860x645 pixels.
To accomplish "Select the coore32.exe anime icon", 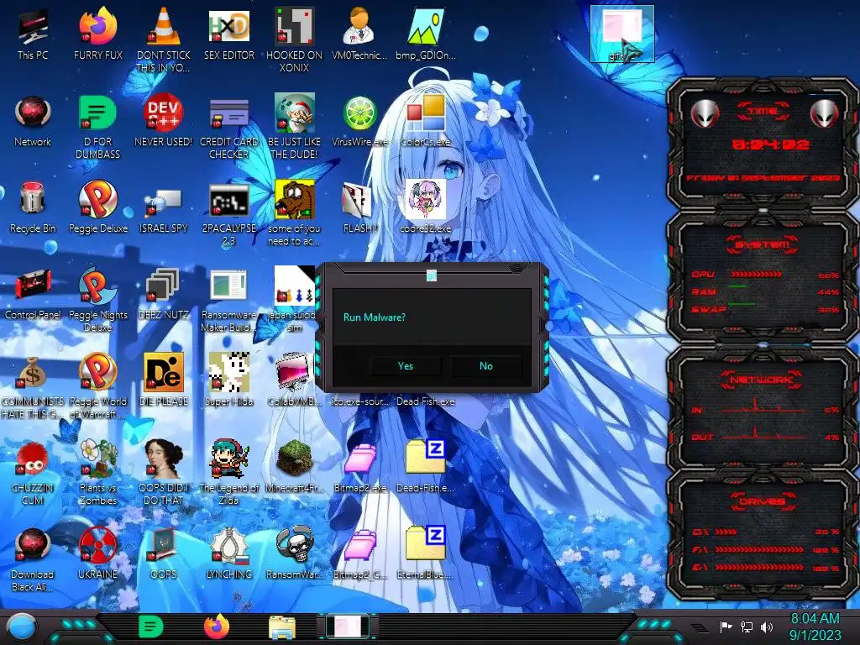I will (426, 207).
